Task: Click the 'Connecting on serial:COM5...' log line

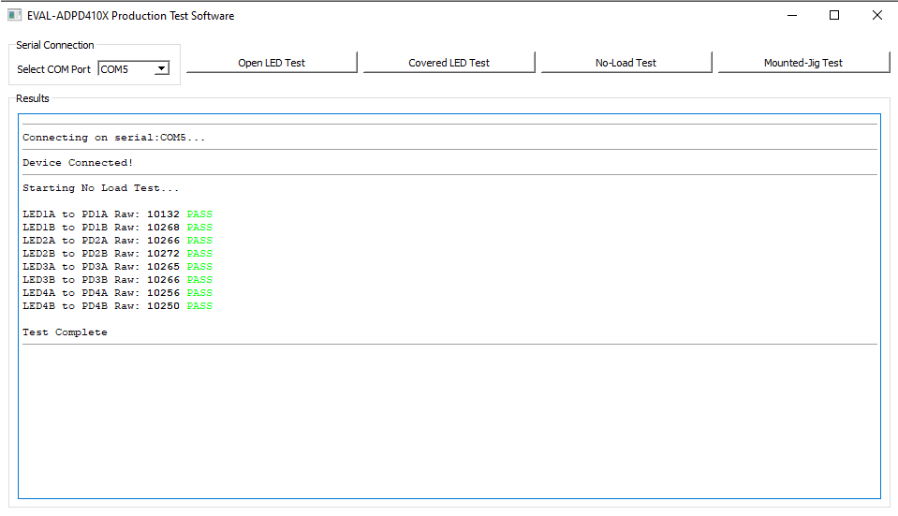Action: coord(113,138)
